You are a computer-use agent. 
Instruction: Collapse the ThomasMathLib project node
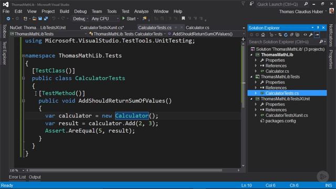tap(251, 55)
